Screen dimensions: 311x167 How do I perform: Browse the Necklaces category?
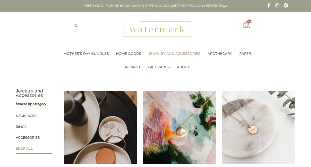pos(26,116)
